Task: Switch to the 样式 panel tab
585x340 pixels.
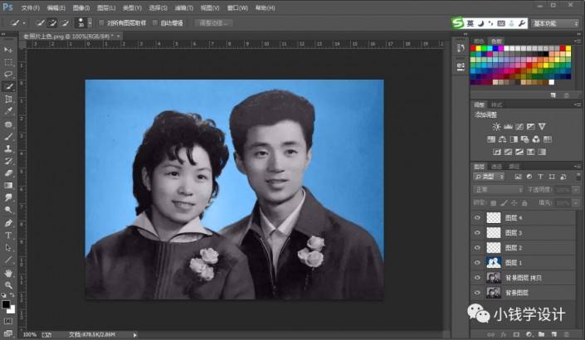Action: pos(496,105)
